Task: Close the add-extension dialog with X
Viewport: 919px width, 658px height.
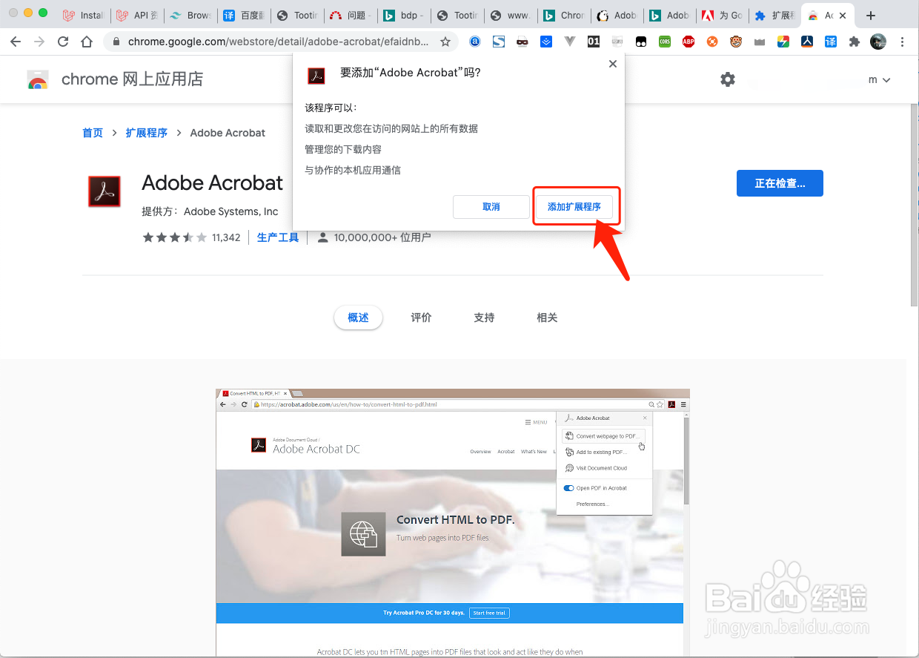Action: (x=613, y=64)
